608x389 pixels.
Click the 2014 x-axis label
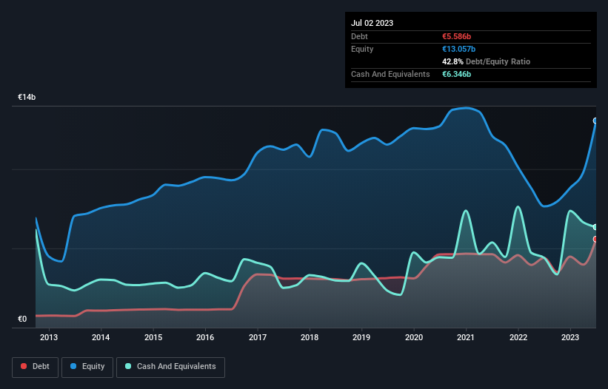click(x=101, y=337)
